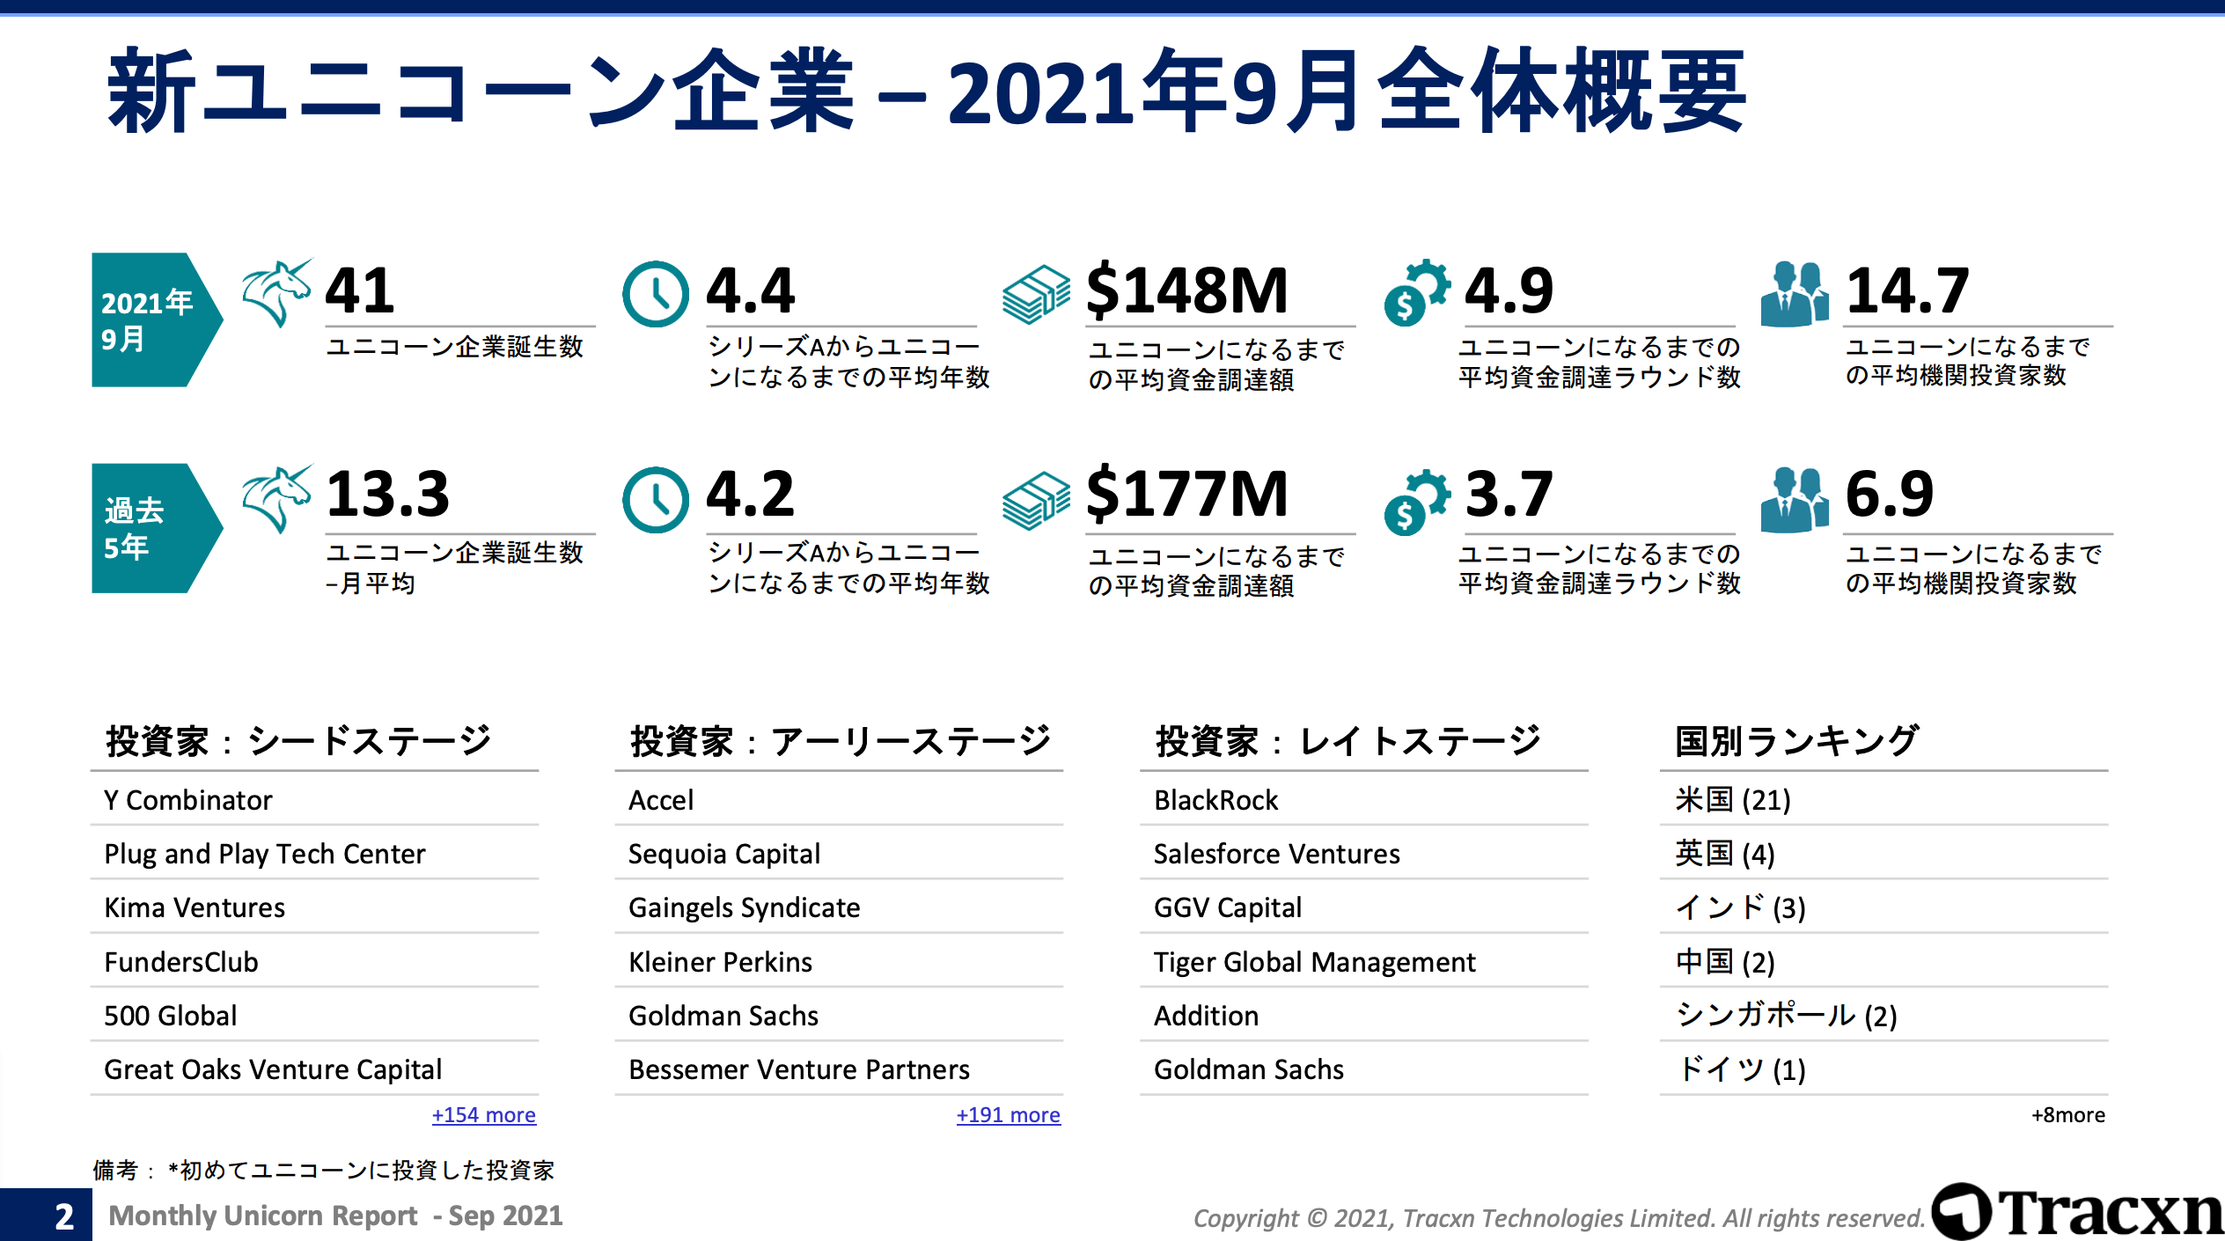Viewport: 2225px width, 1241px height.
Task: Open the +154 more link
Action: tap(483, 1115)
